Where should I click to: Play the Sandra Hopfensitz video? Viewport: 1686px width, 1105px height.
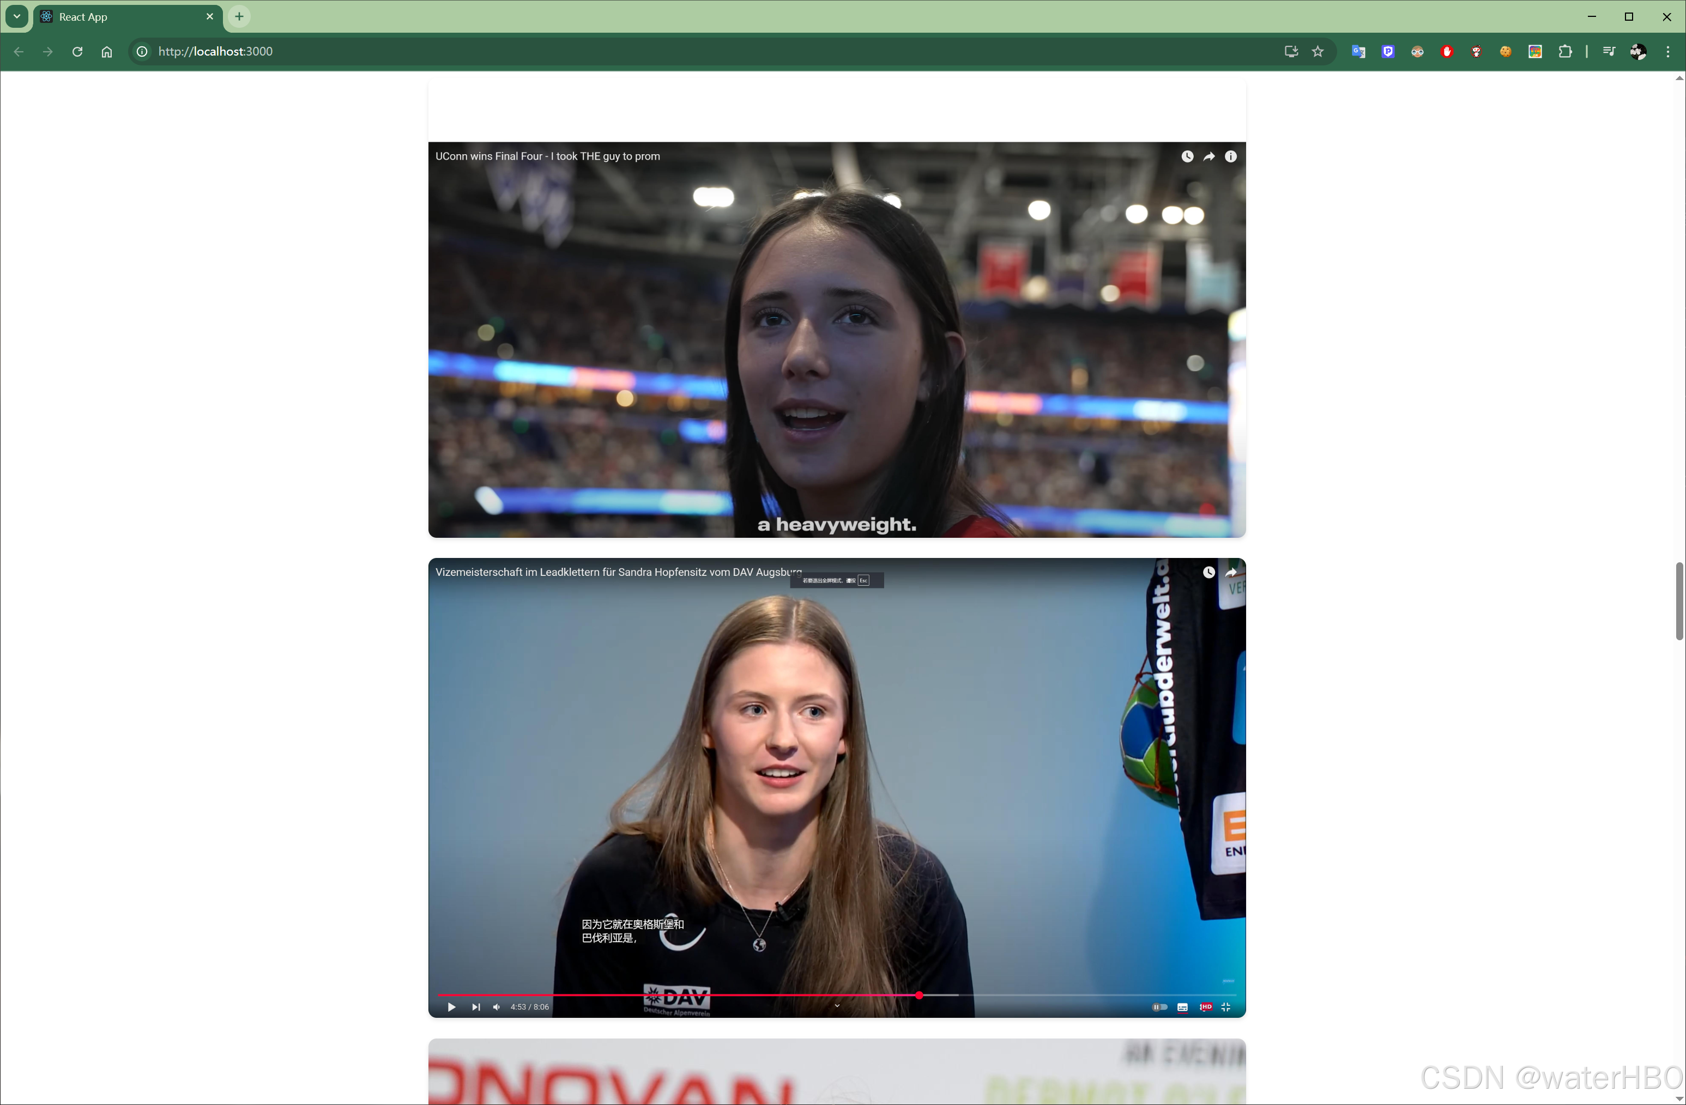(x=451, y=1006)
